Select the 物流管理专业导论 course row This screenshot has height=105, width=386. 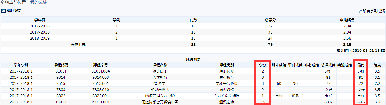(x=193, y=96)
